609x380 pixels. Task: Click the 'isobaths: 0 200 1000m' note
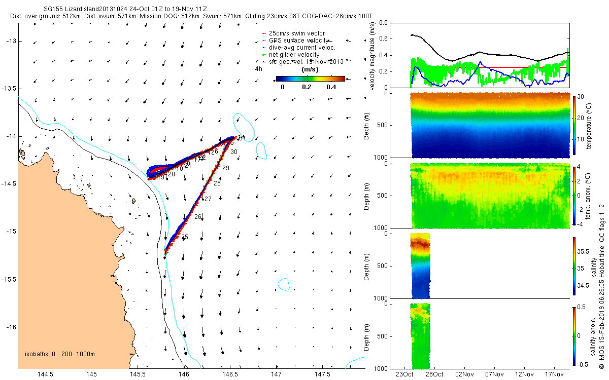(60, 354)
